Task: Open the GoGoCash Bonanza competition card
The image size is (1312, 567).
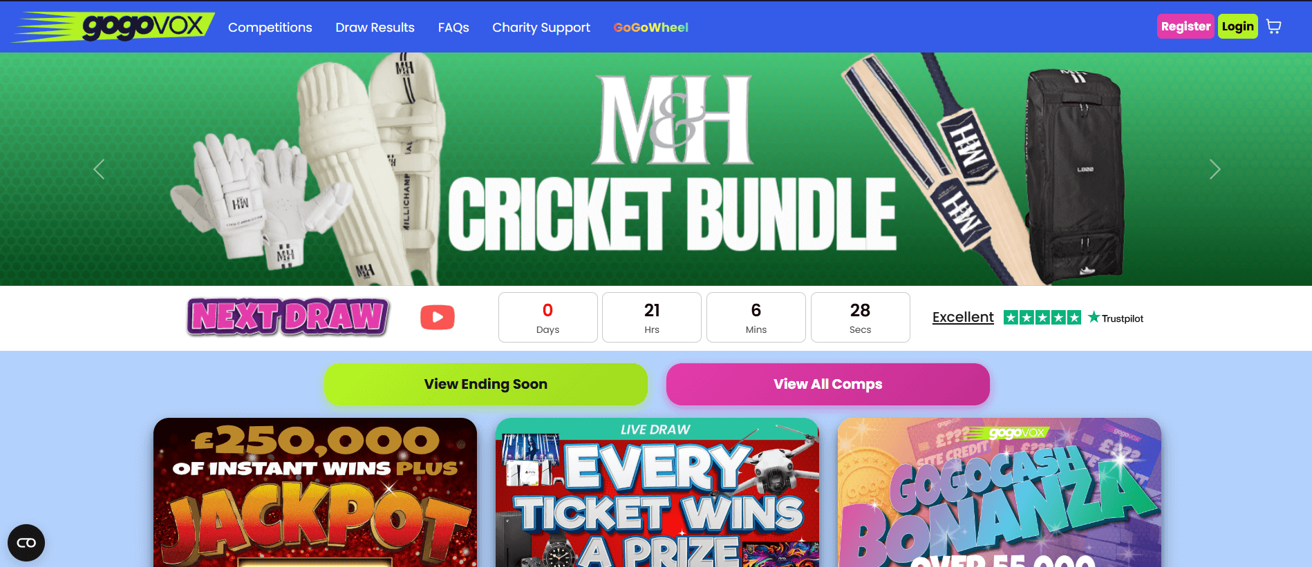Action: tap(999, 492)
